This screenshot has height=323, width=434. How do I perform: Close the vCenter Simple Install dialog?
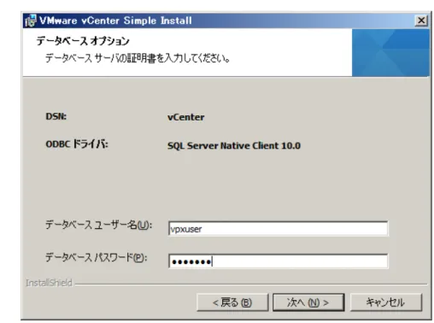point(421,21)
